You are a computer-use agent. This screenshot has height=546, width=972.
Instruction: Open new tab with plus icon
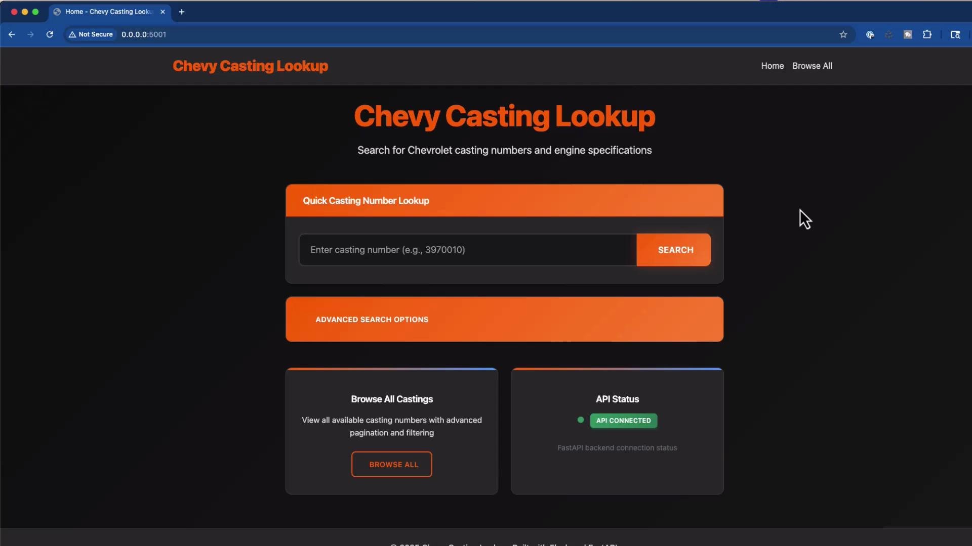point(182,12)
